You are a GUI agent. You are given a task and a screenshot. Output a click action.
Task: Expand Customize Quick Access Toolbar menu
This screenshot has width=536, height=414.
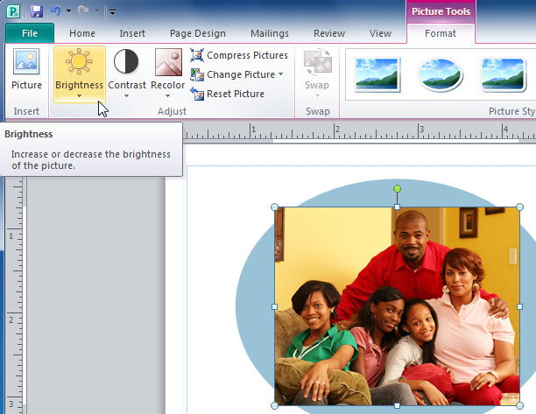tap(112, 12)
